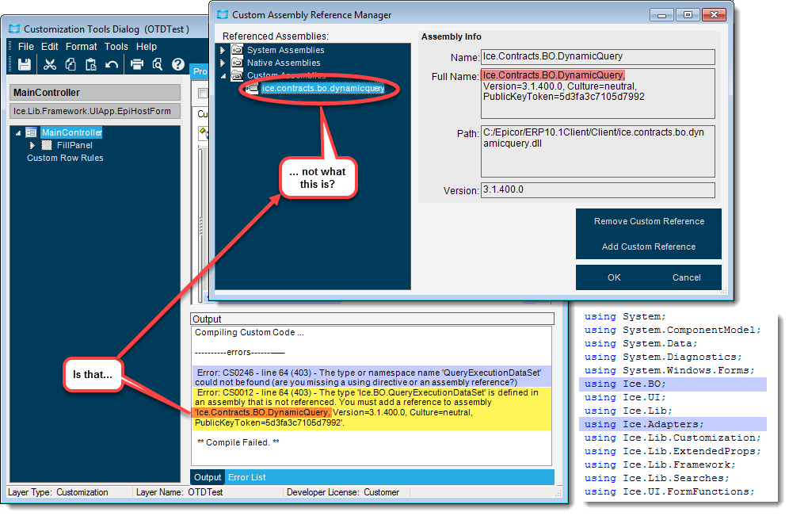Click Add Custom Reference button
The height and width of the screenshot is (516, 808).
pos(649,247)
